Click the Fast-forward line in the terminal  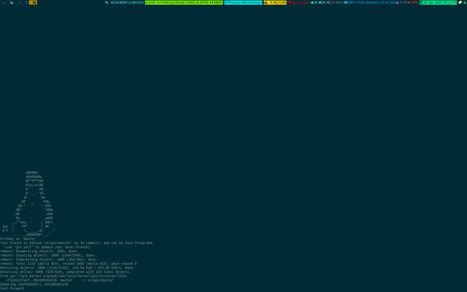tap(12, 288)
